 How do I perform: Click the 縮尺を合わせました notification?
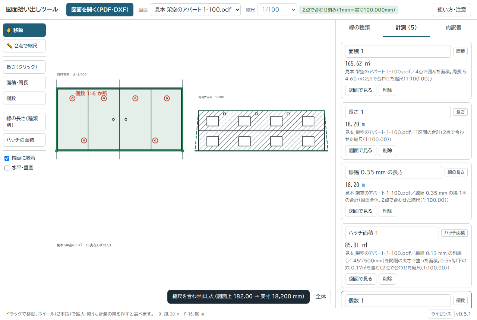pyautogui.click(x=238, y=297)
